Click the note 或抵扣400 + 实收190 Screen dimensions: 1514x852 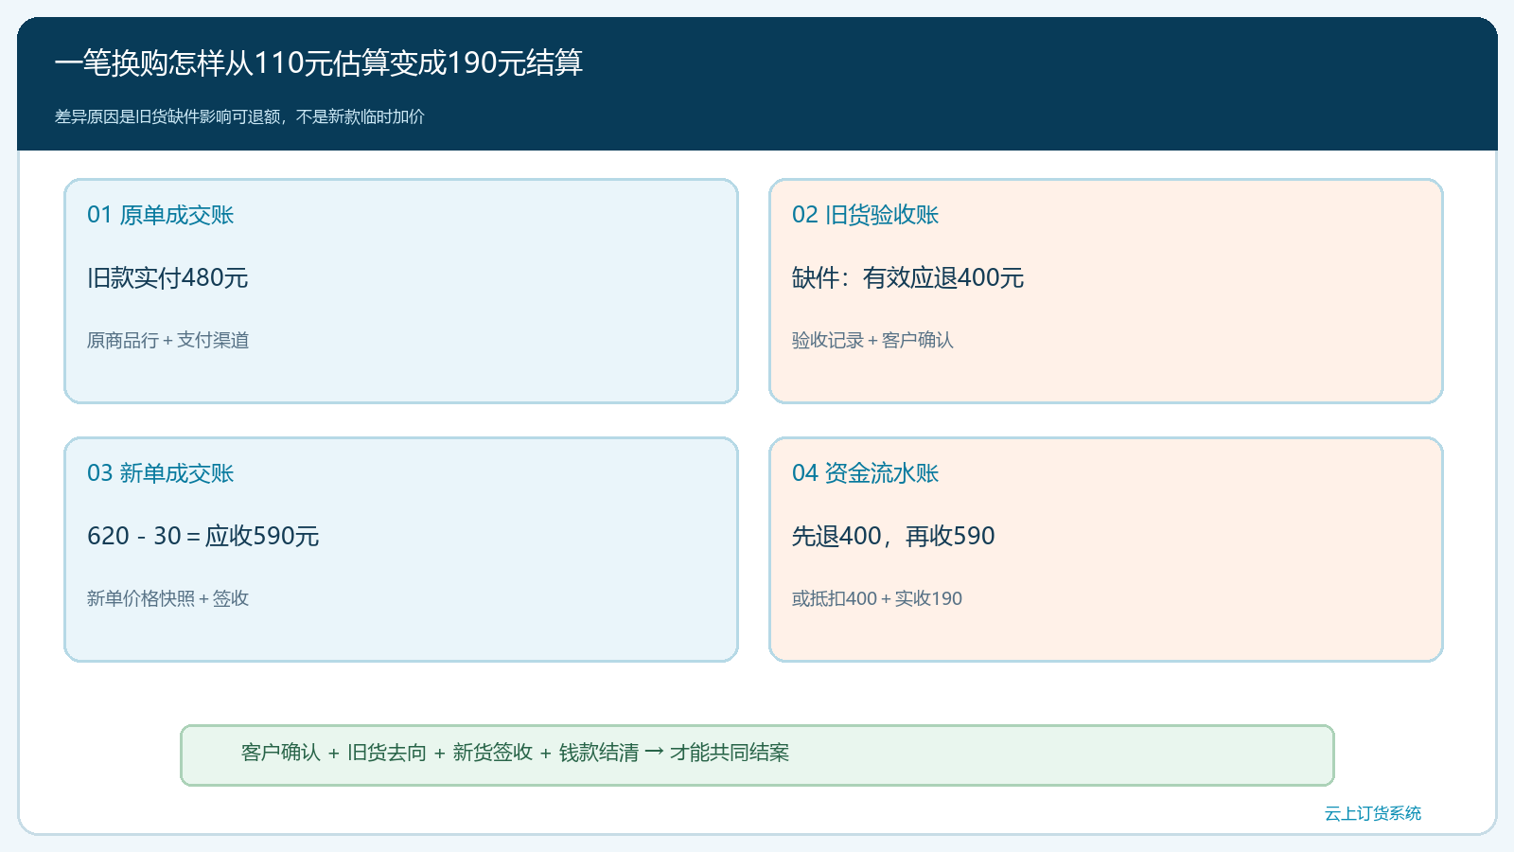(x=876, y=598)
